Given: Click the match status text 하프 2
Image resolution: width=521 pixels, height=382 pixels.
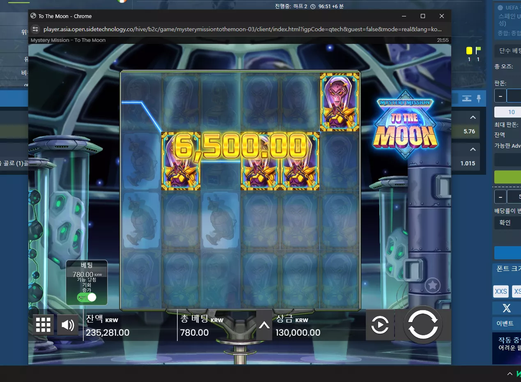Looking at the screenshot, I should tap(300, 7).
